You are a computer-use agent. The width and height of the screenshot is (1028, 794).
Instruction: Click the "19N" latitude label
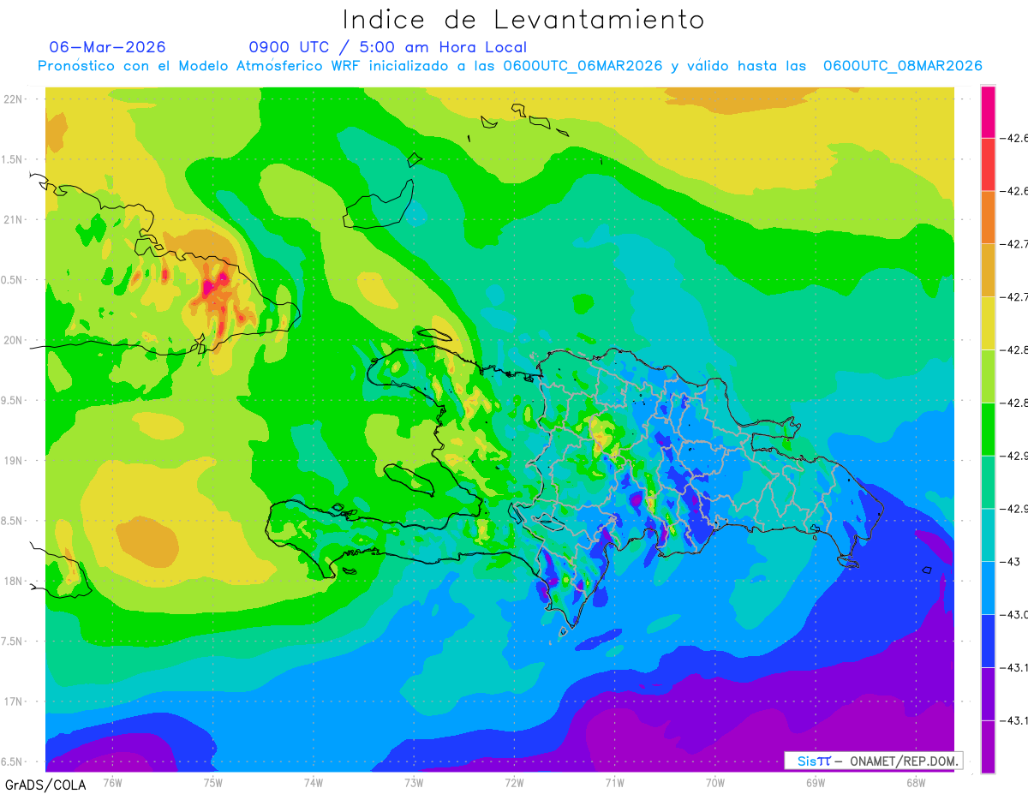13,460
